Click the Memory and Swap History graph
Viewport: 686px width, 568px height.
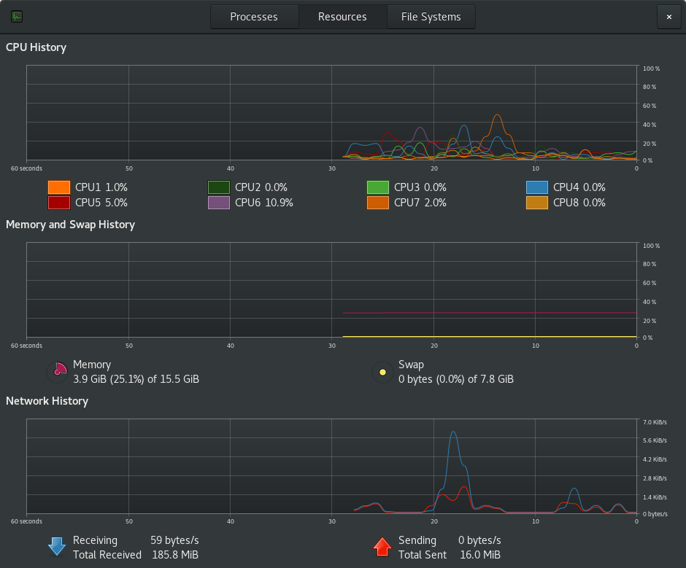[x=331, y=290]
